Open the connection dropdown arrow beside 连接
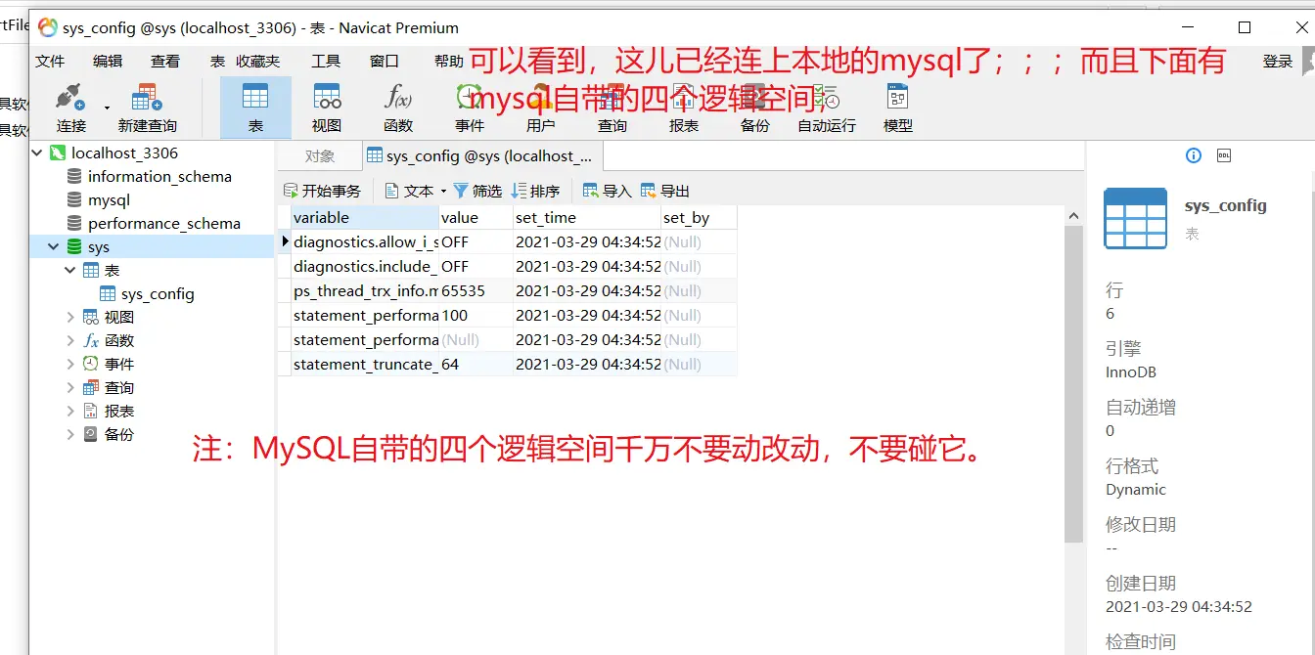This screenshot has height=655, width=1315. point(107,107)
